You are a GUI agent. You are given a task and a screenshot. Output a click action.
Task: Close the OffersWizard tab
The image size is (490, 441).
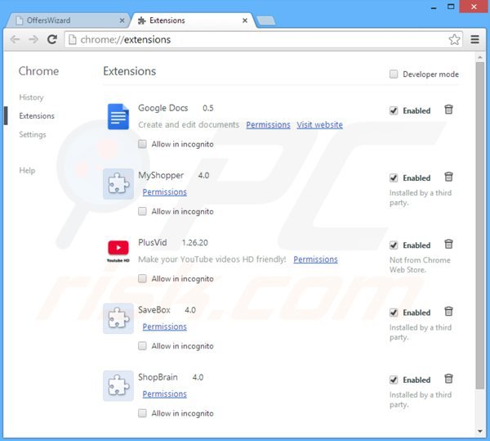point(122,20)
